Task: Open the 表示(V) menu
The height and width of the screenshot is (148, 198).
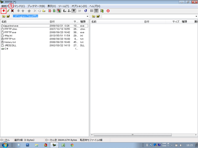Action: pos(51,6)
